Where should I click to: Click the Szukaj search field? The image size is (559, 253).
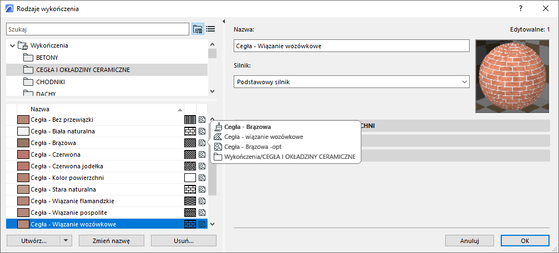click(97, 29)
